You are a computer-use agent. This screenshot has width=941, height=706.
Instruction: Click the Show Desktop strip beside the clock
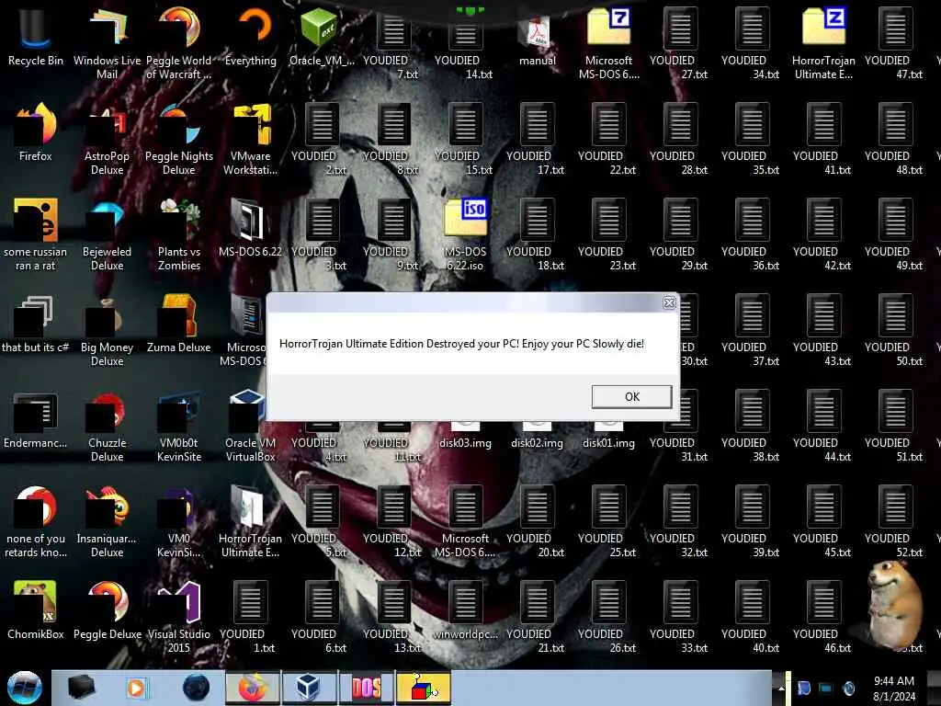point(934,688)
